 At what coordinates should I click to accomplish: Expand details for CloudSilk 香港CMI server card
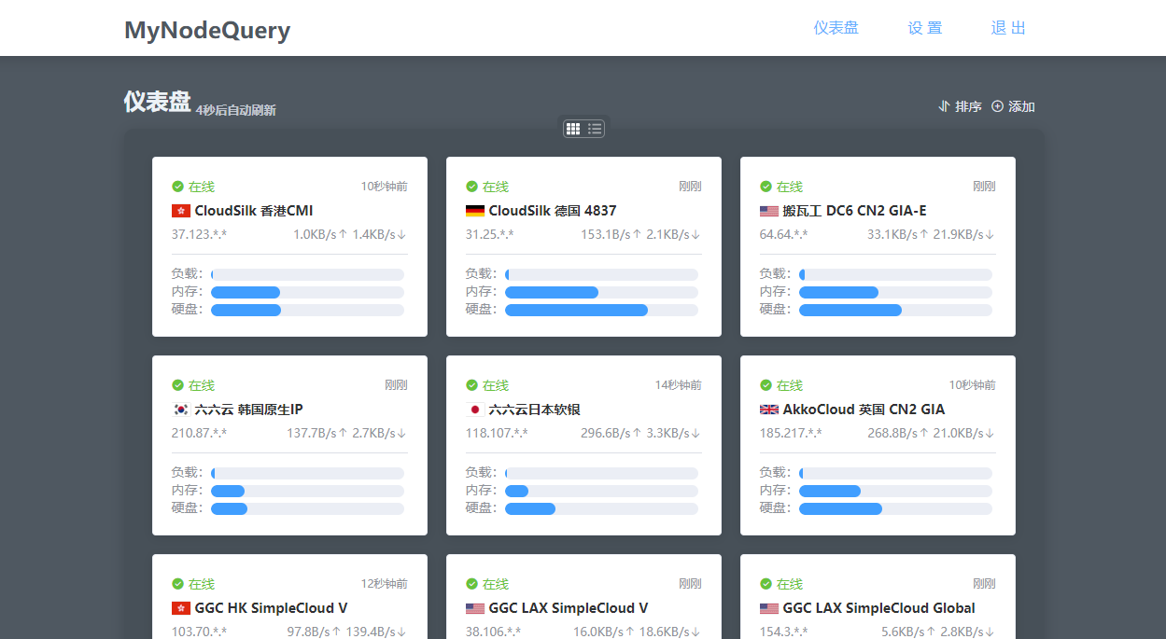[289, 246]
